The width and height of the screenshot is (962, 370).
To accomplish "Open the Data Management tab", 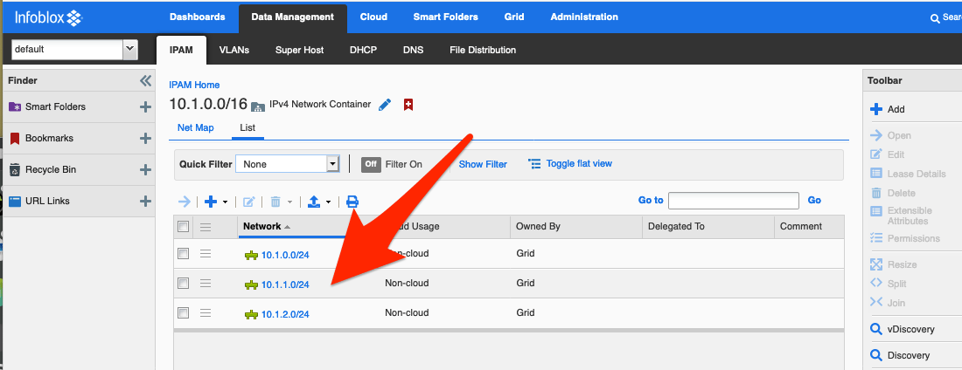I will pyautogui.click(x=293, y=17).
